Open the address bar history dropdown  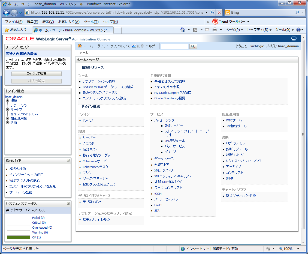tap(206, 12)
